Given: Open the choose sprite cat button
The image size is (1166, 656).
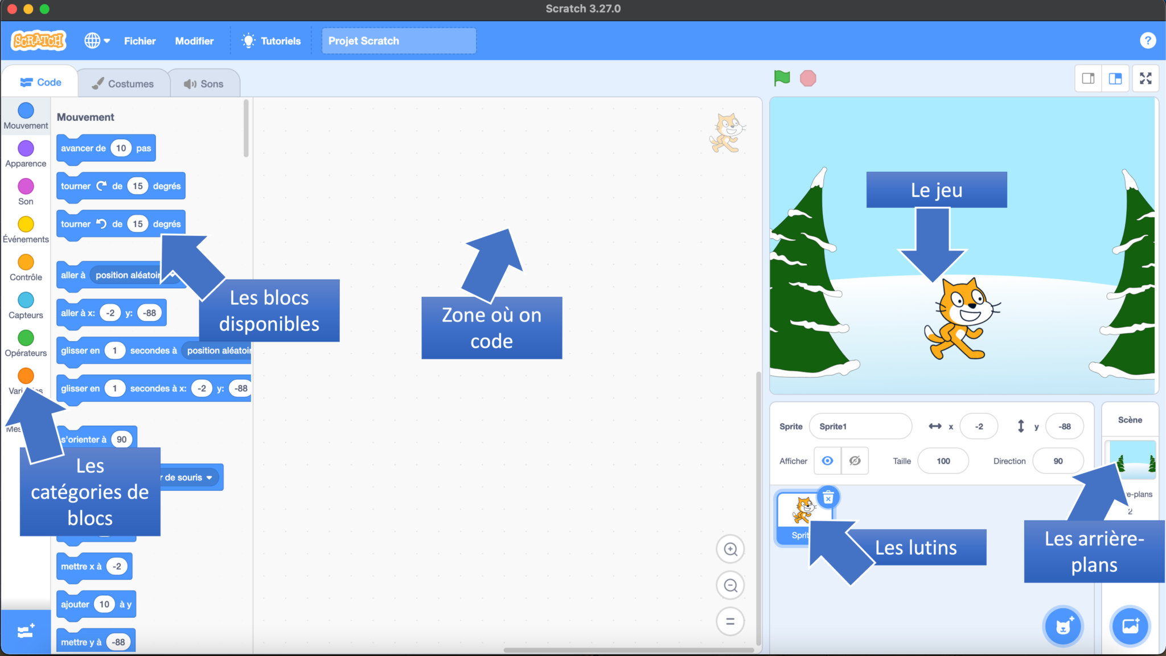Looking at the screenshot, I should (x=1063, y=626).
